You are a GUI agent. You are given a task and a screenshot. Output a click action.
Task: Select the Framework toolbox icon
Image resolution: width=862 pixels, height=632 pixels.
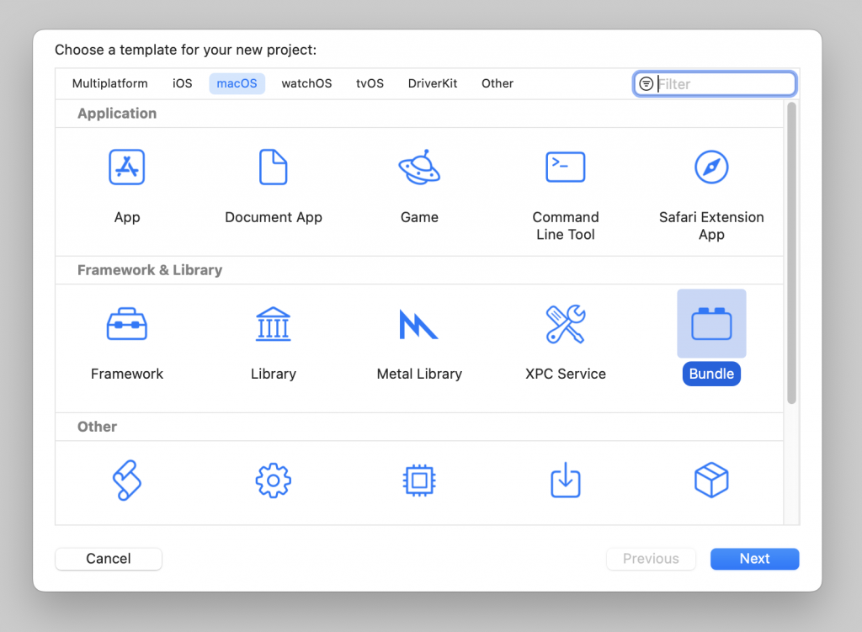tap(127, 324)
